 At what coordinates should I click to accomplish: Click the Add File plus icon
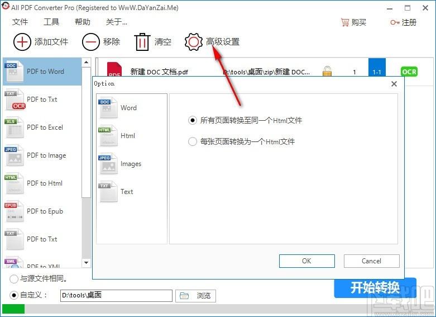tap(22, 42)
